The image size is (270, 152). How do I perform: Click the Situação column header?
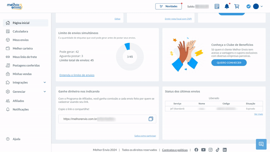pos(250,104)
